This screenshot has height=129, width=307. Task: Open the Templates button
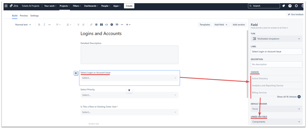(x=205, y=25)
